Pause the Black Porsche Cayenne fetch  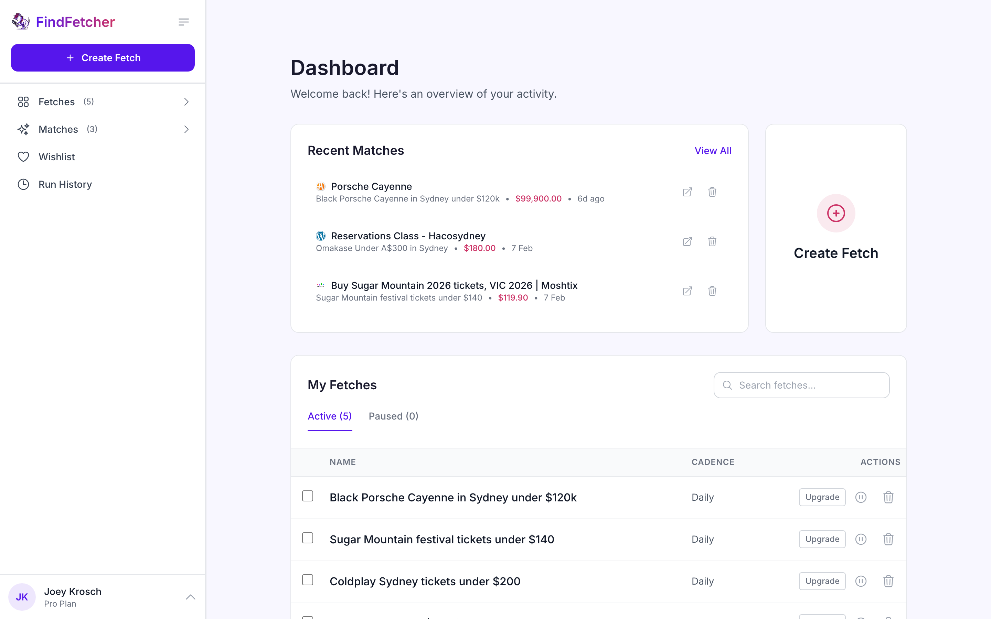(861, 497)
